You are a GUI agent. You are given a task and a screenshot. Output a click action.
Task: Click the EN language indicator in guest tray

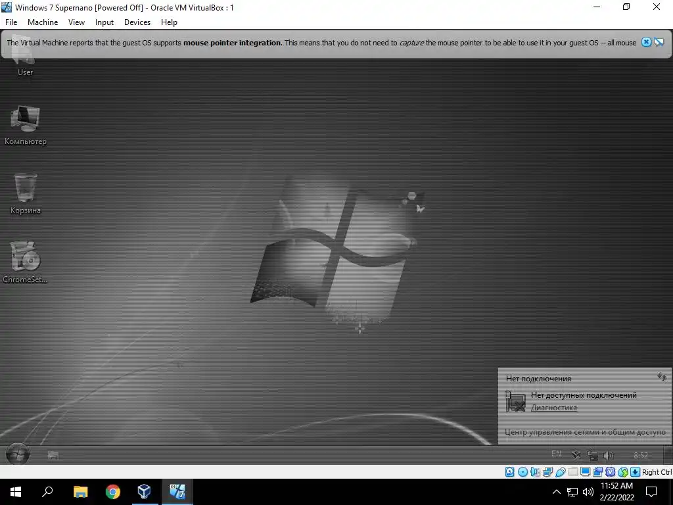tap(556, 454)
